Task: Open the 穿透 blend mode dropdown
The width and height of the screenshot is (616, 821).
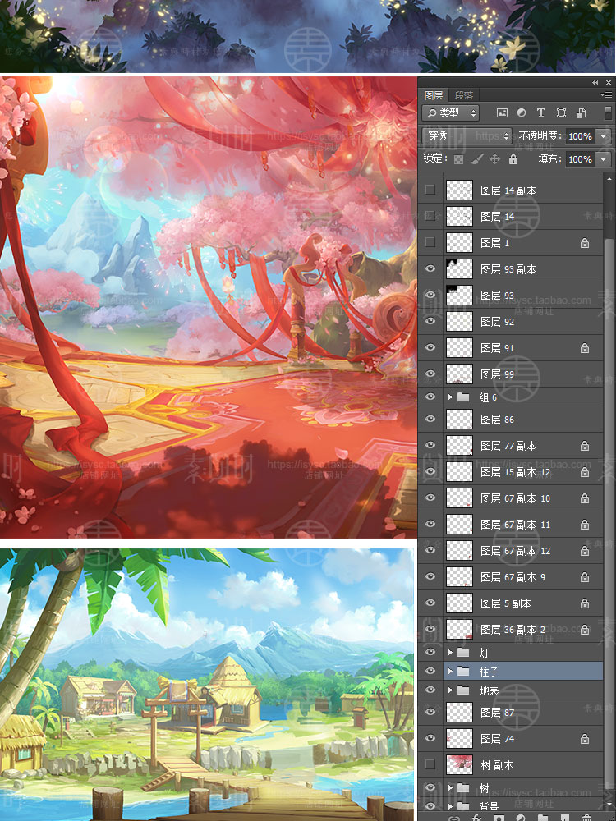Action: click(x=467, y=135)
